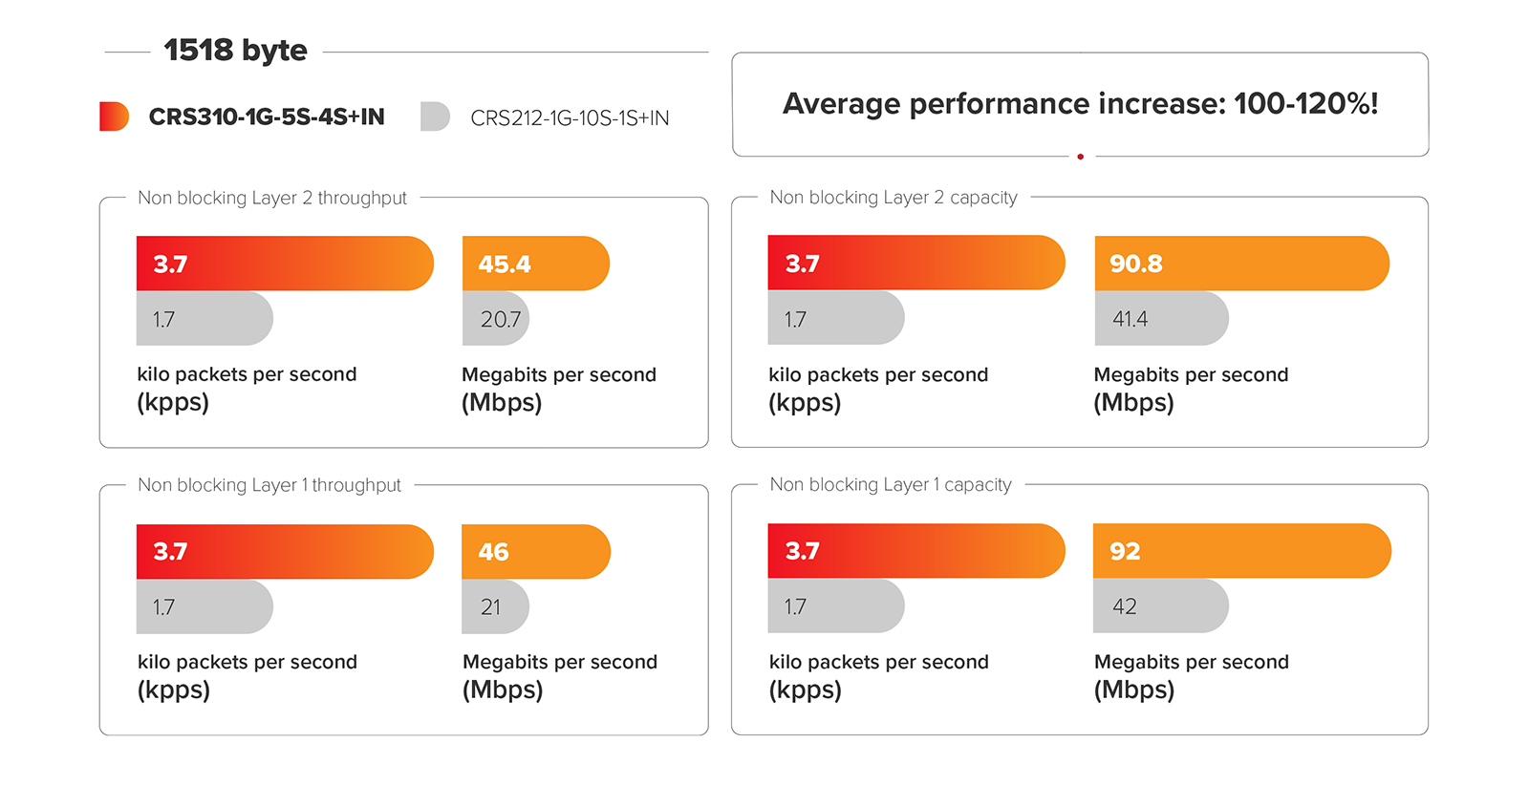Click the gray 42 Mbps bar
Screen dimensions: 1529x785
click(x=1159, y=606)
